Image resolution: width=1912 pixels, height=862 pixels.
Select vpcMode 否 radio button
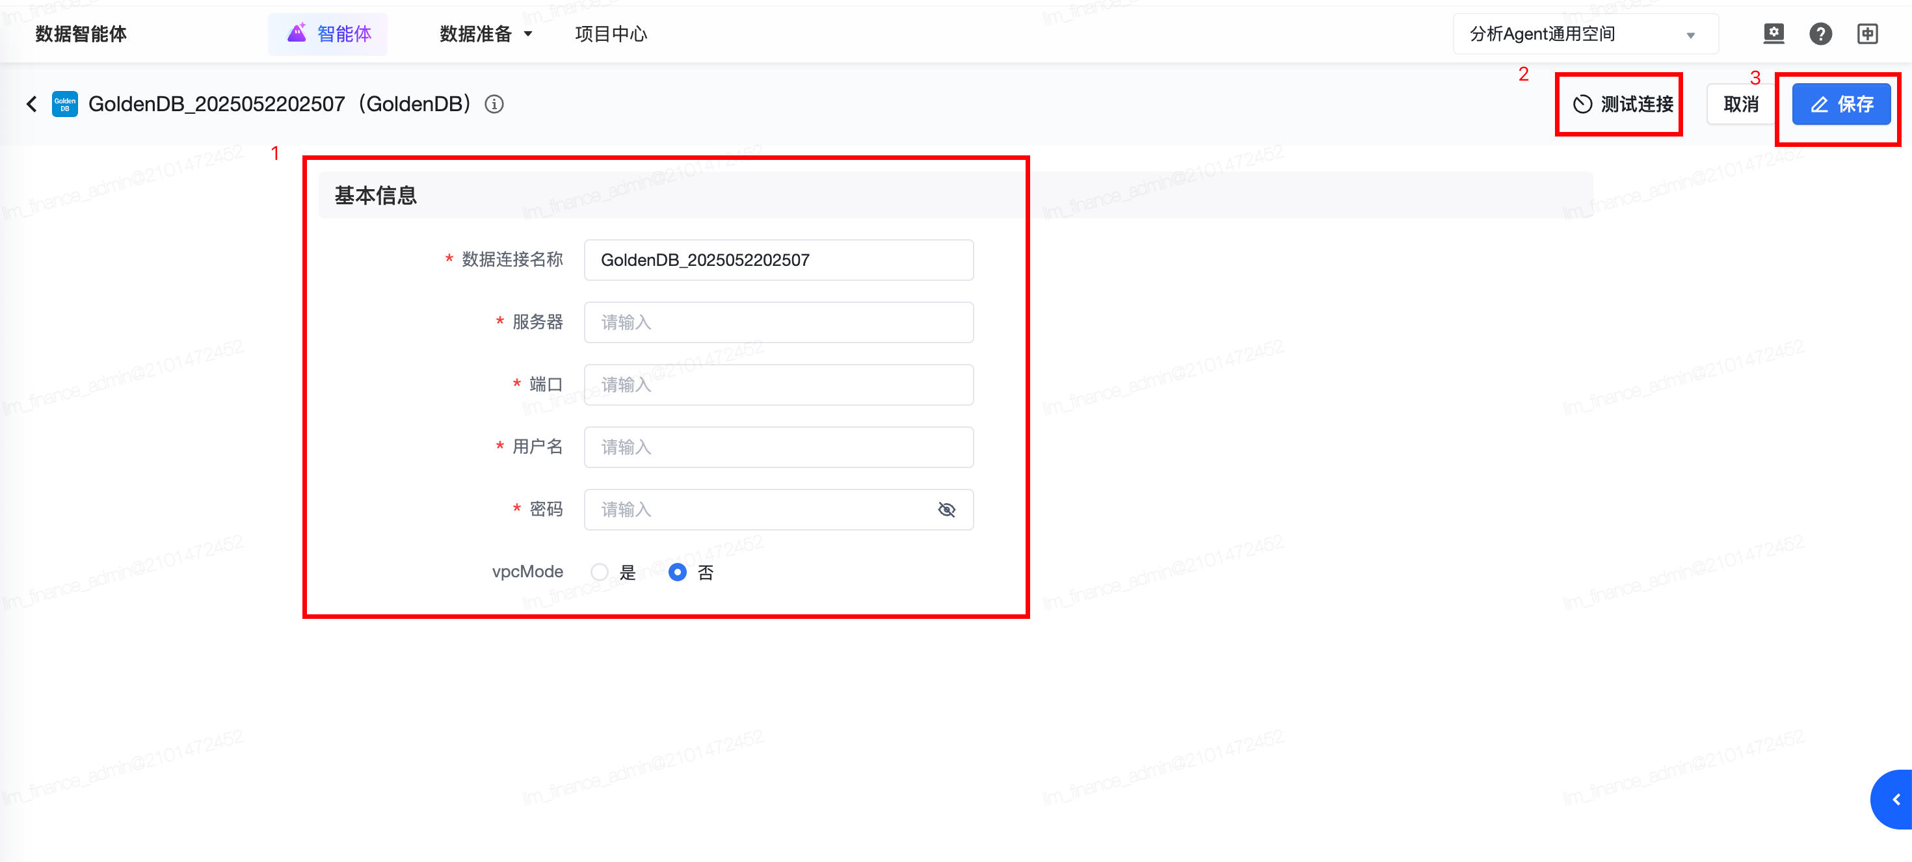point(677,572)
